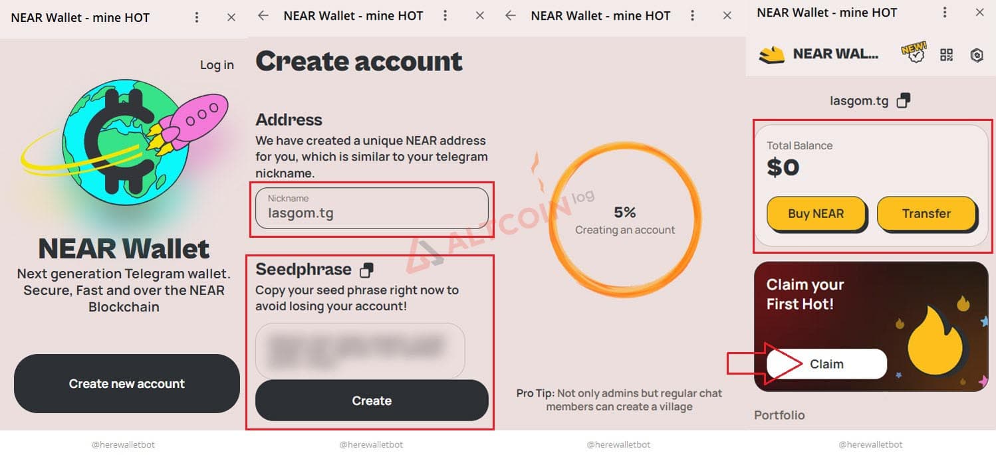Open the three-dot menu on the welcome panel
996x455 pixels.
pyautogui.click(x=196, y=17)
